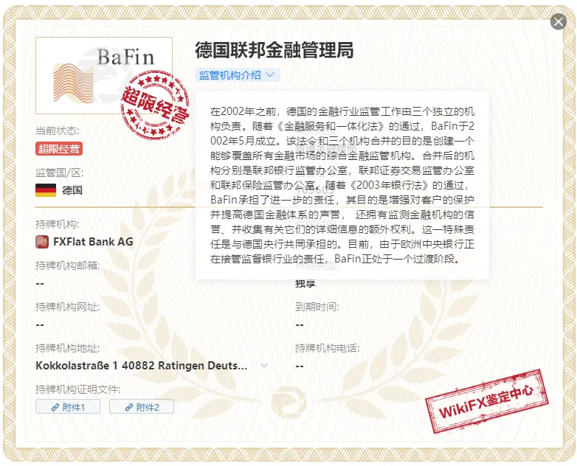577x466 pixels.
Task: Expand the full Kokkolastraße address chevron
Action: [264, 365]
